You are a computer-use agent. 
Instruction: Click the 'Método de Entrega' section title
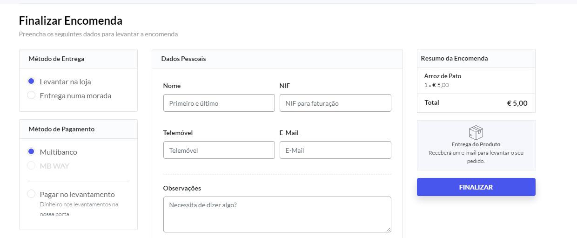56,59
